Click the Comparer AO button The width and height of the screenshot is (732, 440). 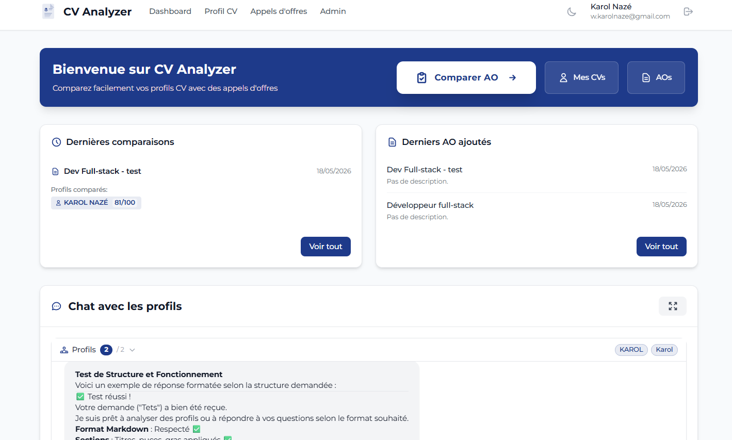coord(466,77)
